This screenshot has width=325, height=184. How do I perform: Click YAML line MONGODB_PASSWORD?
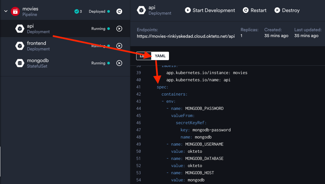coord(195,108)
